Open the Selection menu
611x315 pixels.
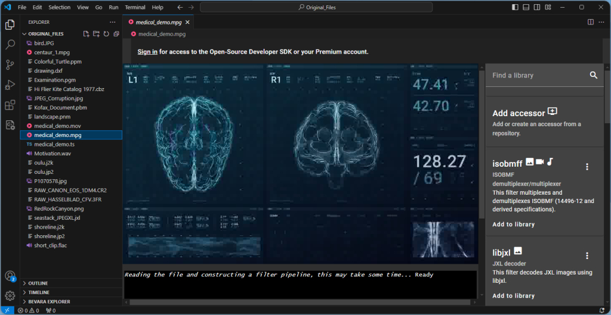(x=60, y=7)
